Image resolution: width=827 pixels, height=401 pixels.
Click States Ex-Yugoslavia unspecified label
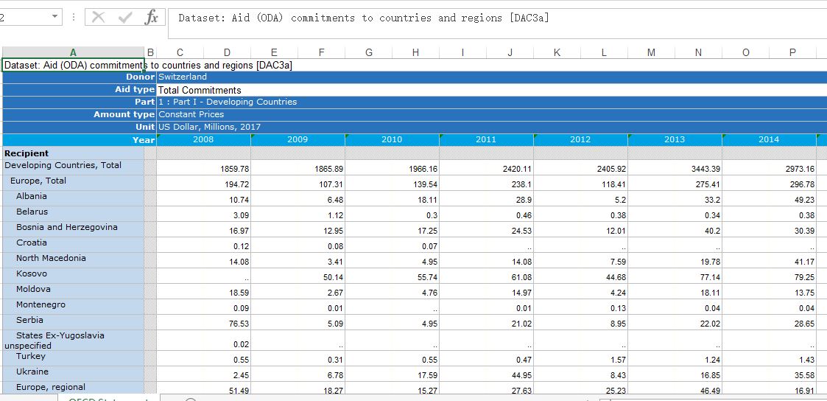(74, 341)
